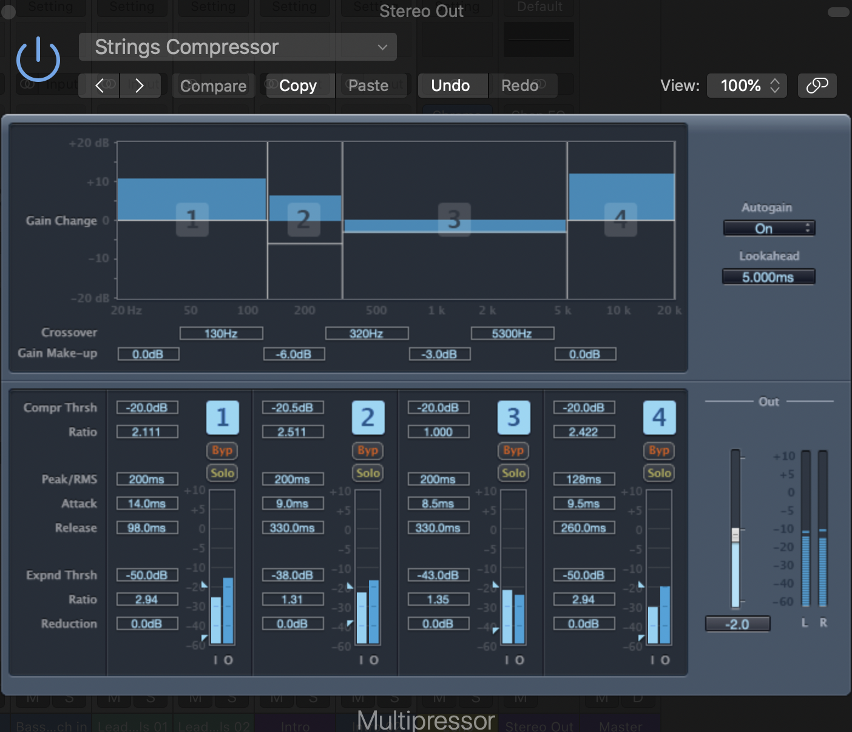The width and height of the screenshot is (852, 732).
Task: Click band 4 Peak/RMS 128ms field
Action: [x=584, y=479]
